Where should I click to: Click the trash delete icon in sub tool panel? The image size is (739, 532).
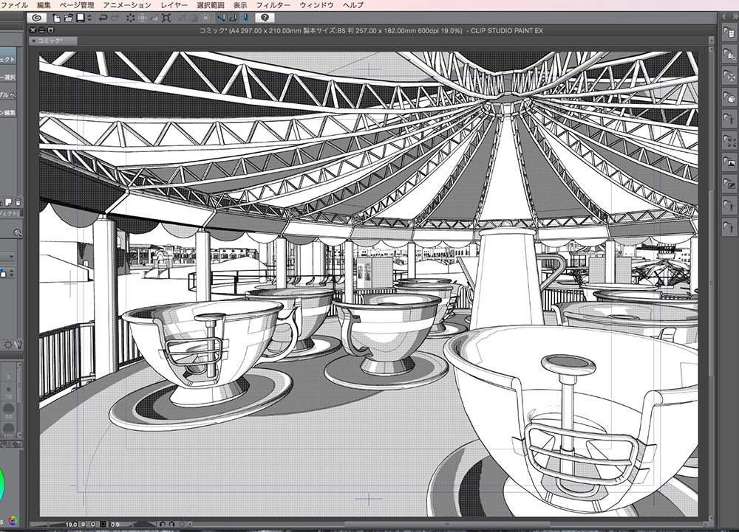18,202
